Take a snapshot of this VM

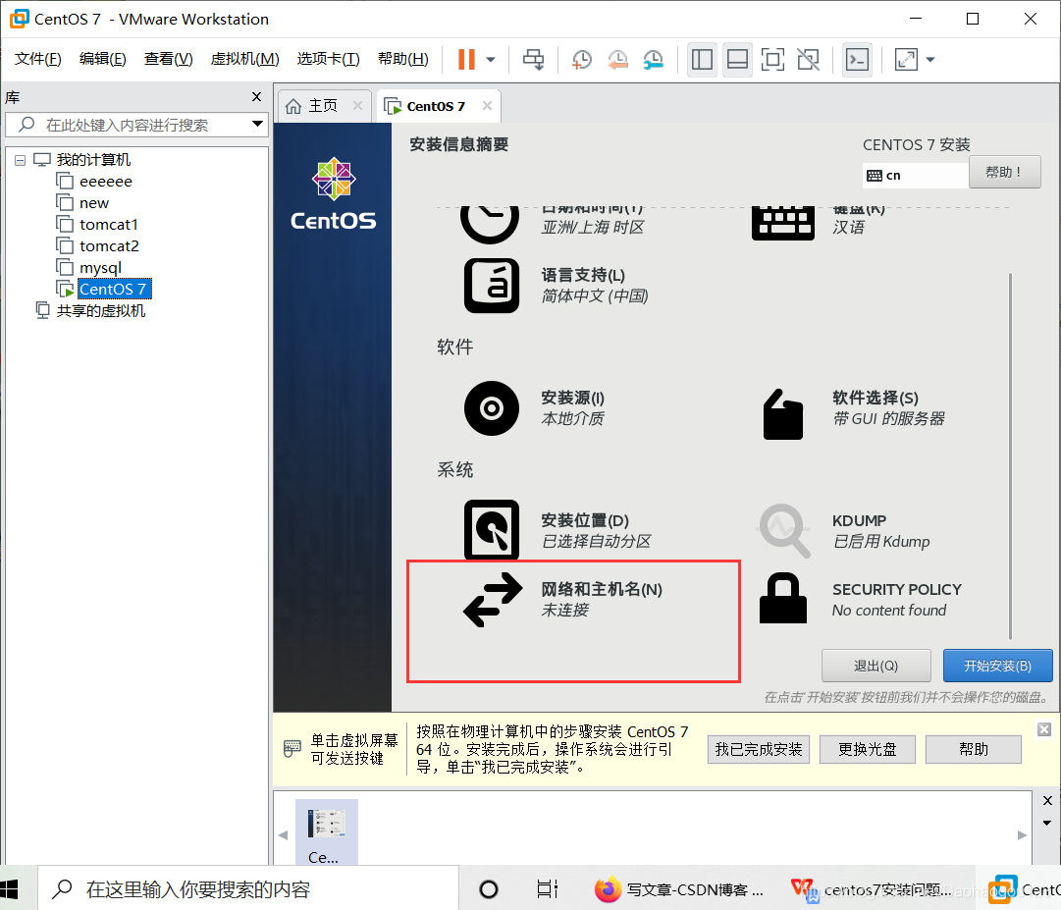coord(581,60)
